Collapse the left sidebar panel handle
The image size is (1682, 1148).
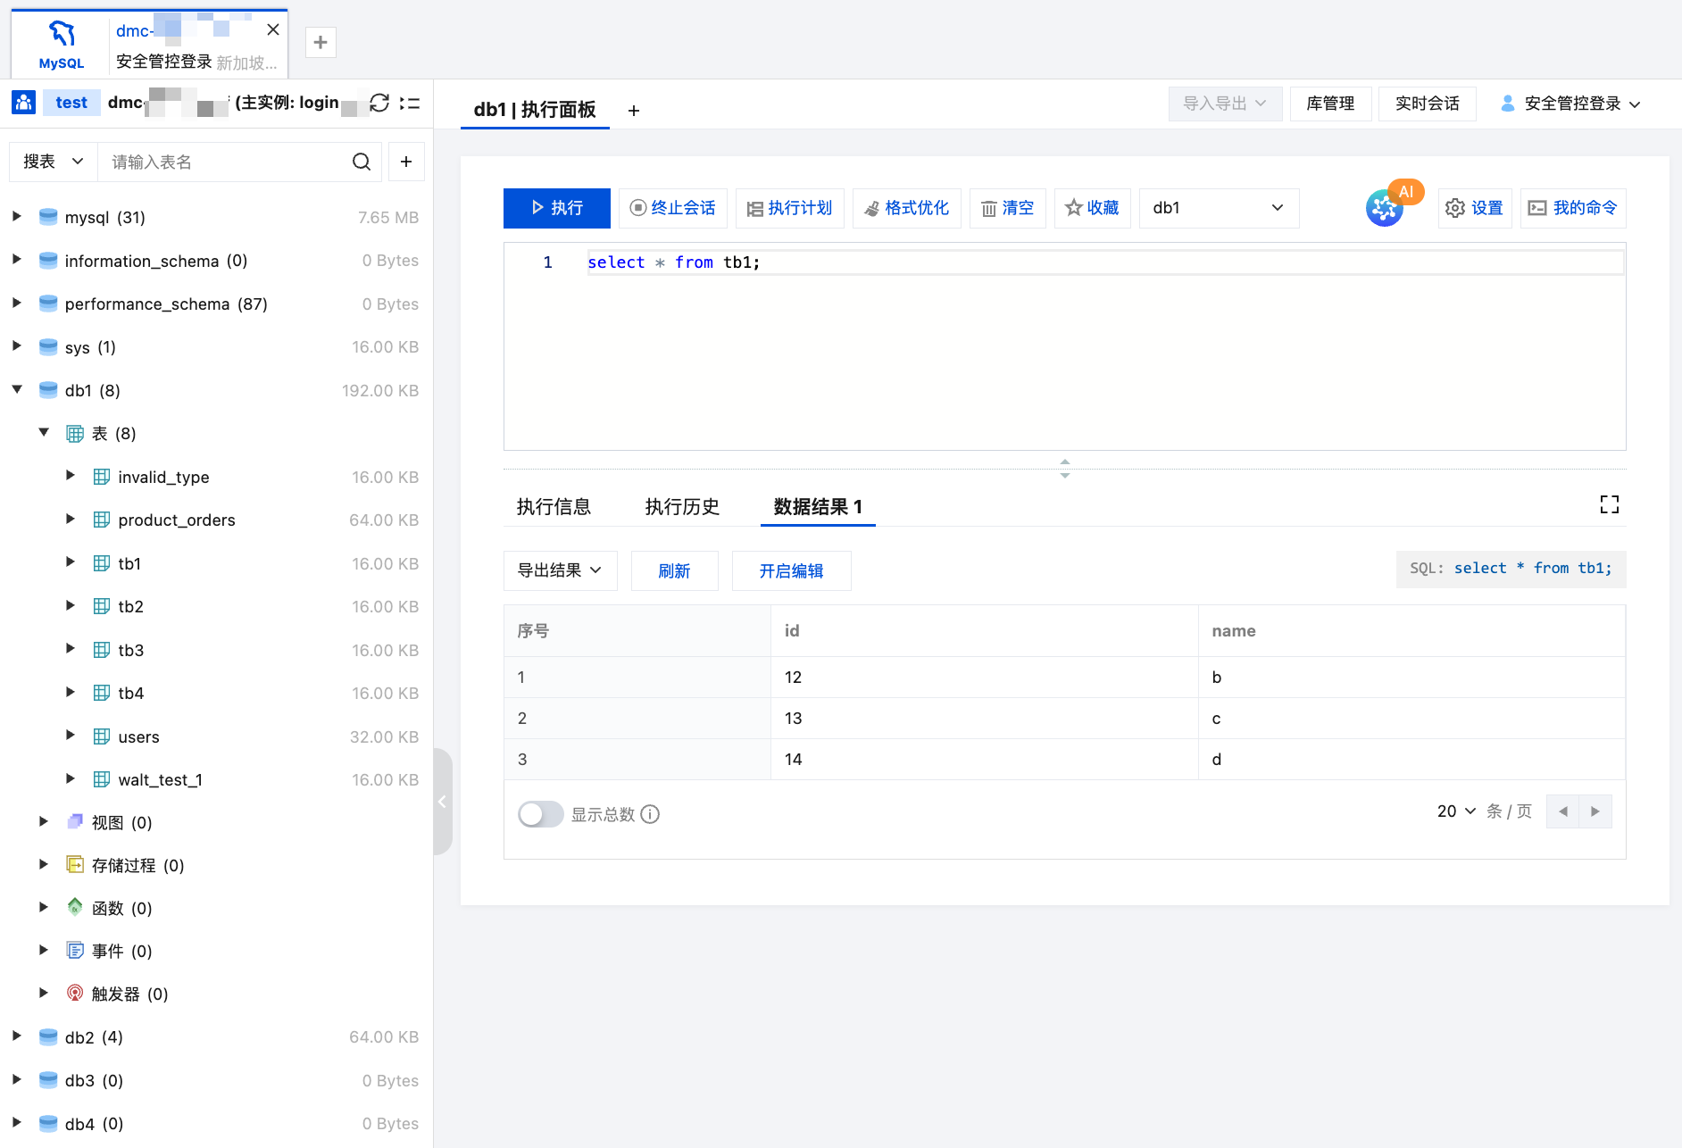442,802
